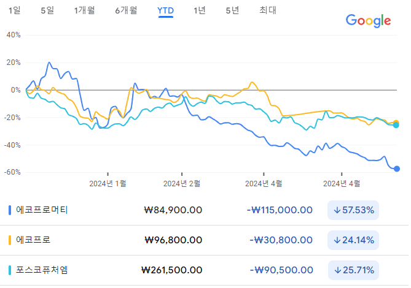Open the 에코프로 stock name

[33, 240]
